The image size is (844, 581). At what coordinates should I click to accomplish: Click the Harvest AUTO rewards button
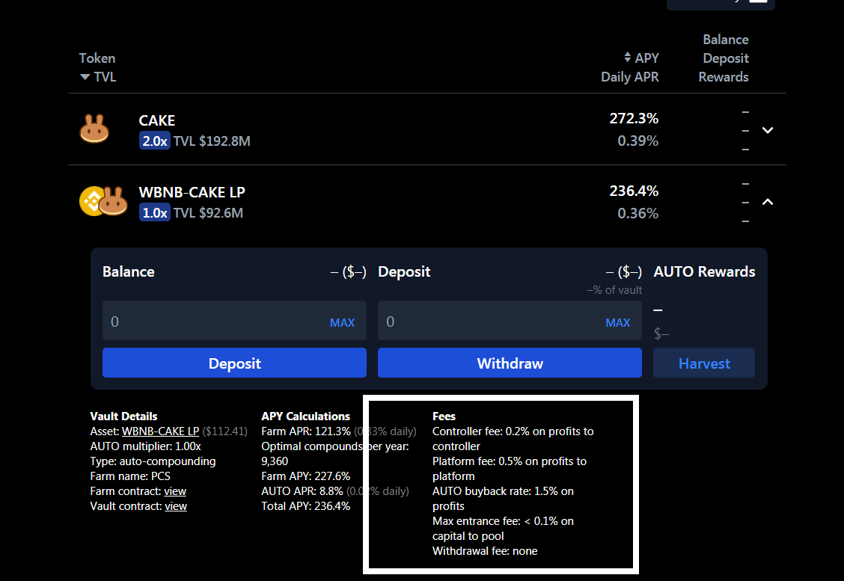click(704, 363)
